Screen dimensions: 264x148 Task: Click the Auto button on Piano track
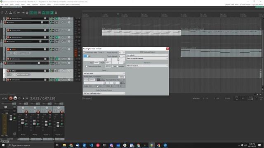pos(64,22)
